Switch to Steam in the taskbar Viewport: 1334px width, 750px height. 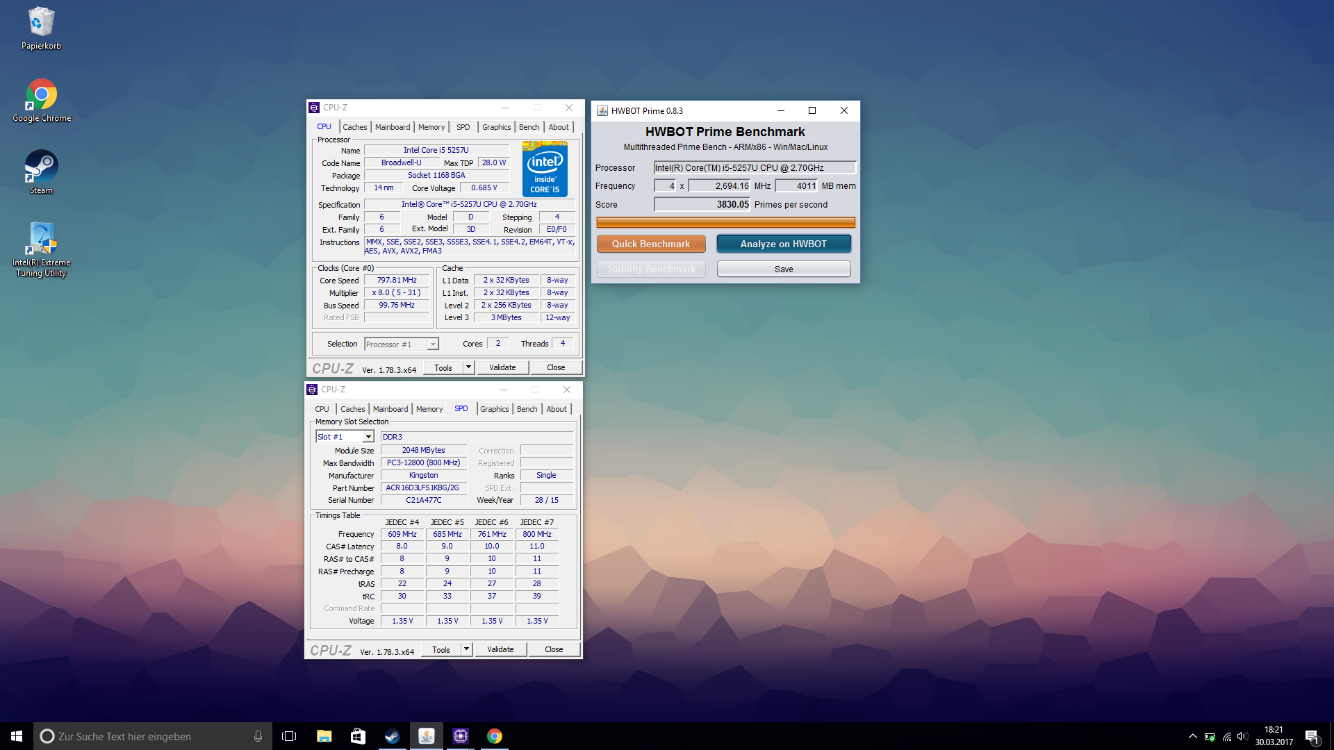coord(392,736)
